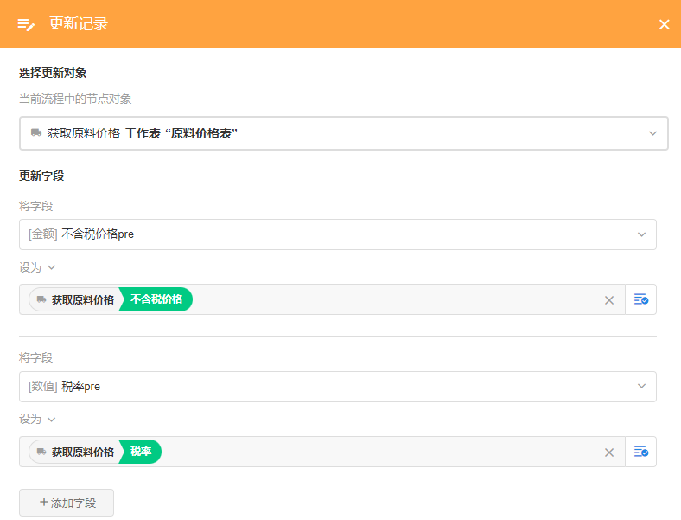Click the update record edit icon in header
This screenshot has height=520, width=681.
[26, 24]
